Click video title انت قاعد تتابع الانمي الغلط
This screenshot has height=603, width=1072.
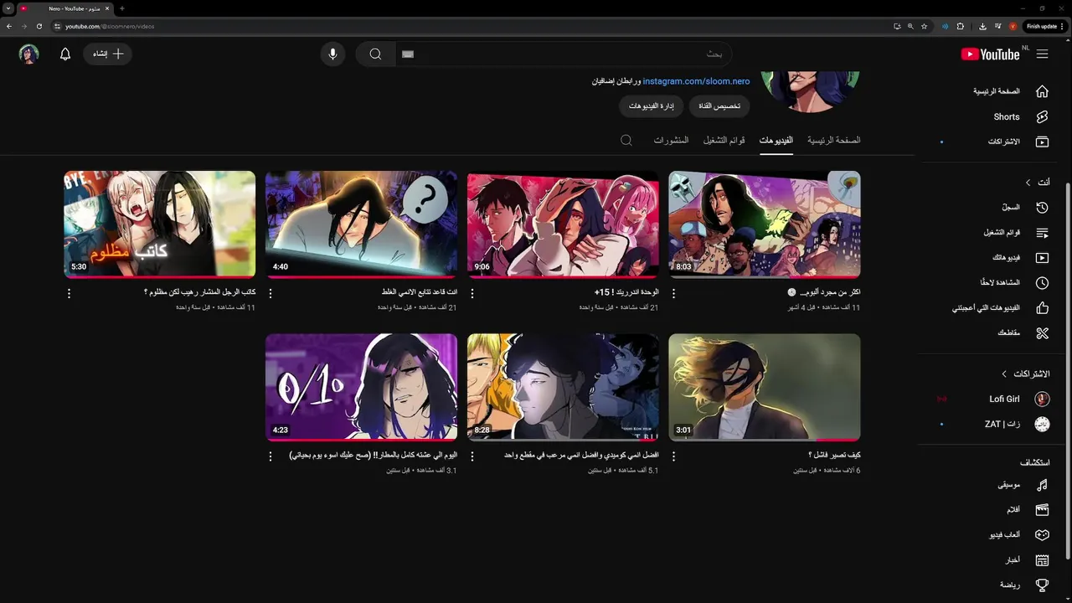[419, 292]
